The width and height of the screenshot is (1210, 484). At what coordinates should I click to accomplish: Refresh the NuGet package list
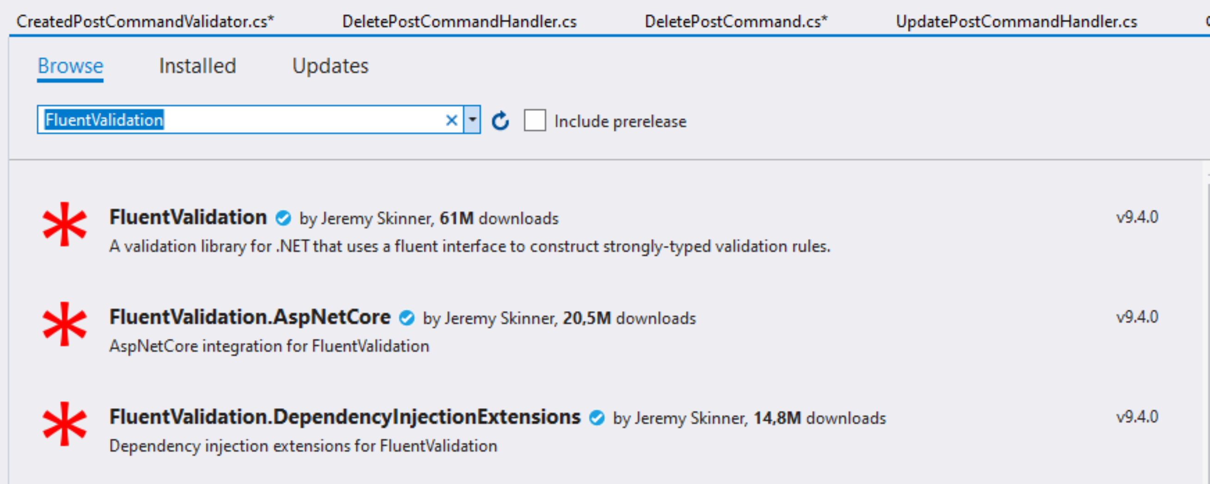click(x=500, y=121)
